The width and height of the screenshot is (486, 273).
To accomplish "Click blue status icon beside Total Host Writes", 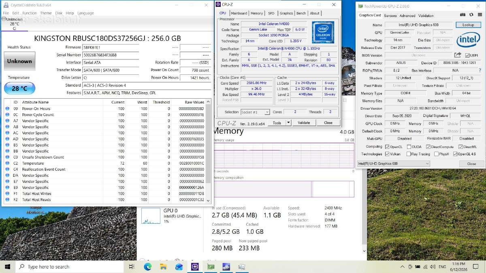I will pos(8,193).
